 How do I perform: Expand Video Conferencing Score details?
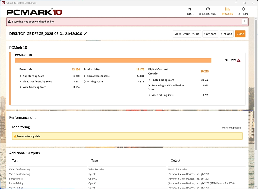(20, 82)
